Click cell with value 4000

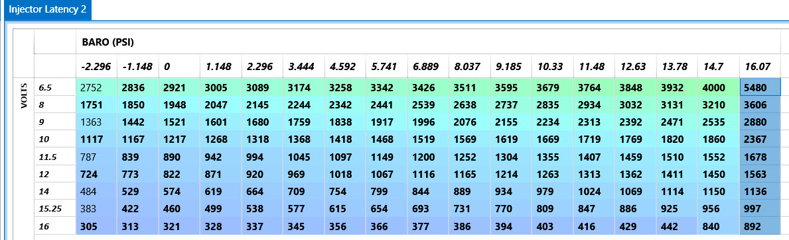coord(719,88)
